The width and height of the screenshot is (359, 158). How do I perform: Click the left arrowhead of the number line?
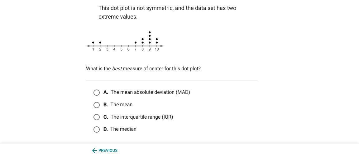click(88, 46)
